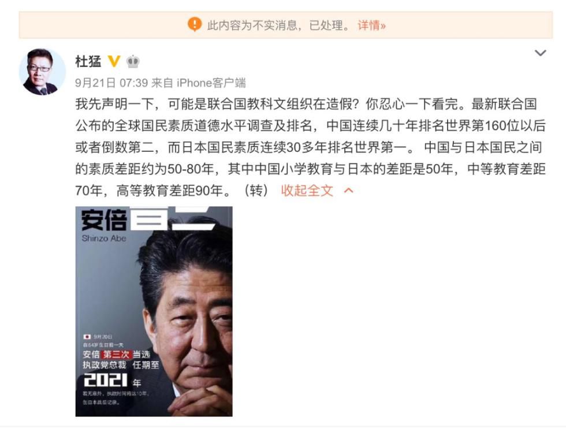The image size is (566, 428).
Task: Click the post body text
Action: pos(311,147)
